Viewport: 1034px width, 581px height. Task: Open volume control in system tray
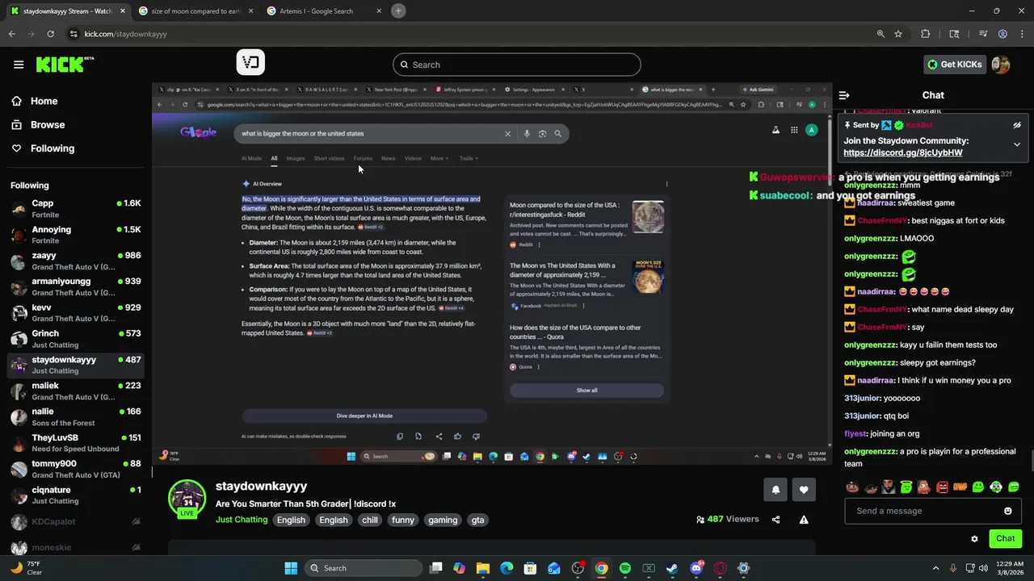point(983,568)
